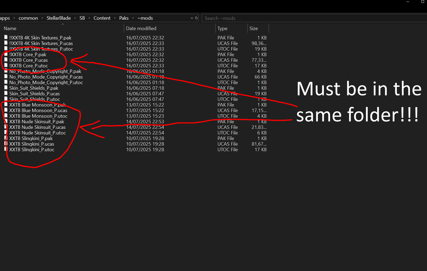Click the ~mods breadcrumb segment
The width and height of the screenshot is (427, 271).
[x=145, y=18]
